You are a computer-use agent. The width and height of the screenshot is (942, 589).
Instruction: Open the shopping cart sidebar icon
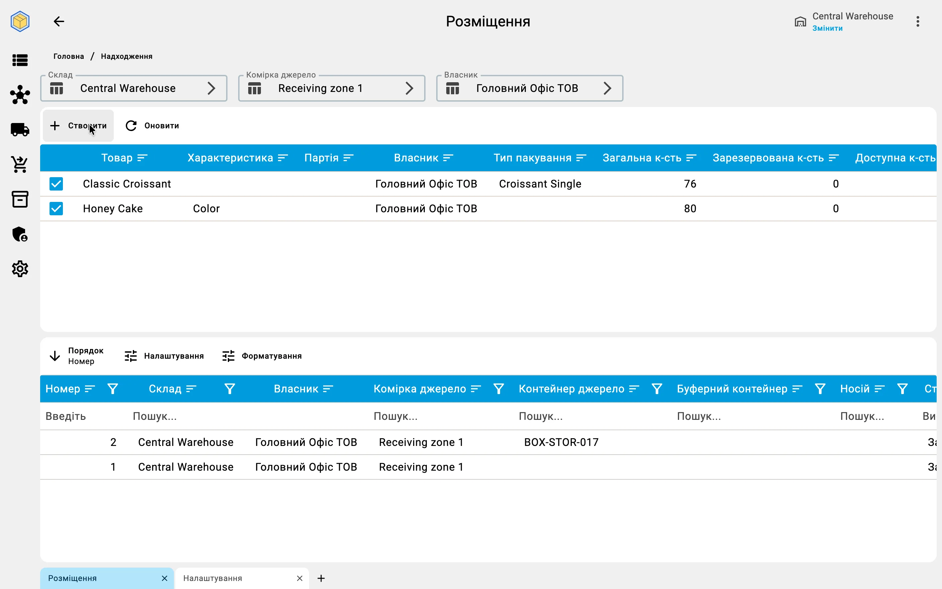20,164
